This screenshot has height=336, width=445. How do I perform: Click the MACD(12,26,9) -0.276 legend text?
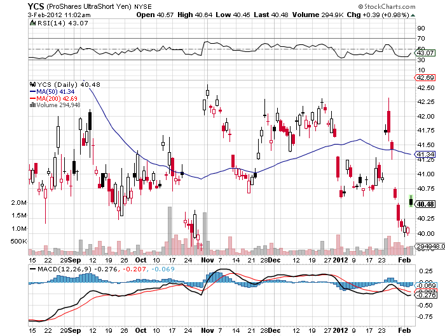[x=77, y=269]
